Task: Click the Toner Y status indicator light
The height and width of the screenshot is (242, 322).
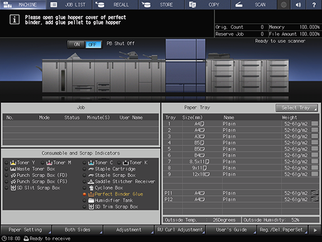Action: [x=6, y=163]
